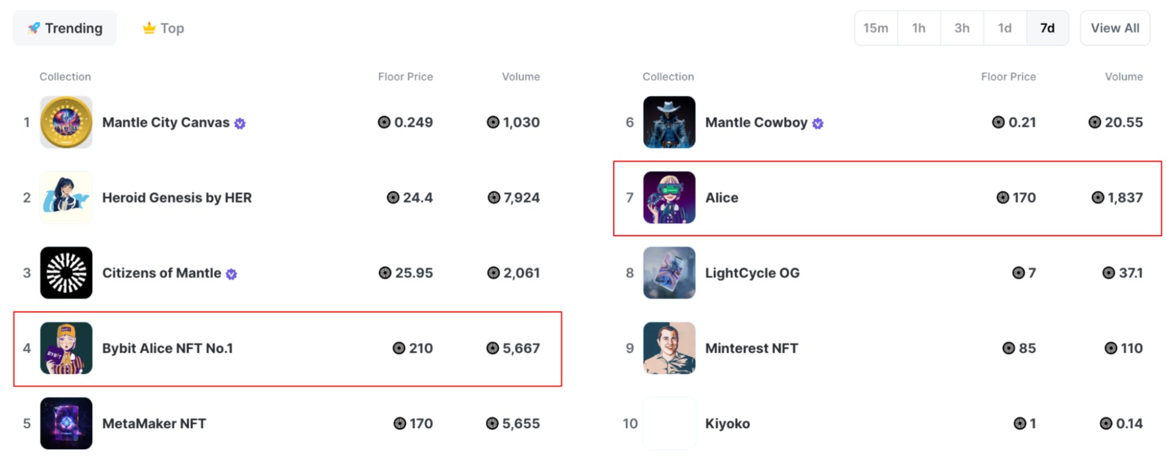Viewport: 1166px width, 466px height.
Task: Click verified badge next to Mantle Cowboy
Action: click(x=818, y=123)
